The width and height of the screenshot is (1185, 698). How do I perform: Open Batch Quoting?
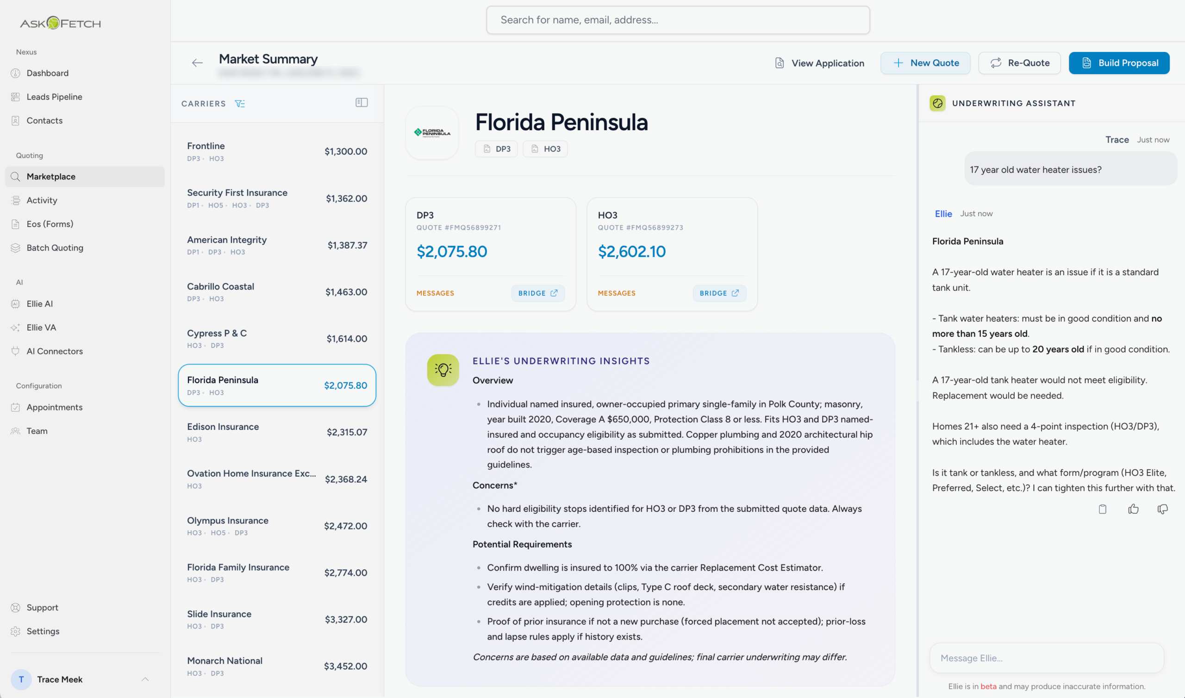point(85,248)
